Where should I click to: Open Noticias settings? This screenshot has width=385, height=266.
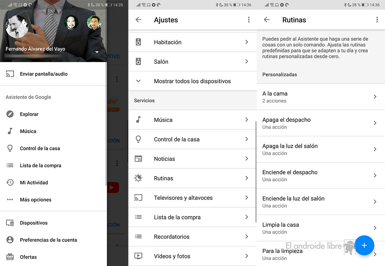192,159
